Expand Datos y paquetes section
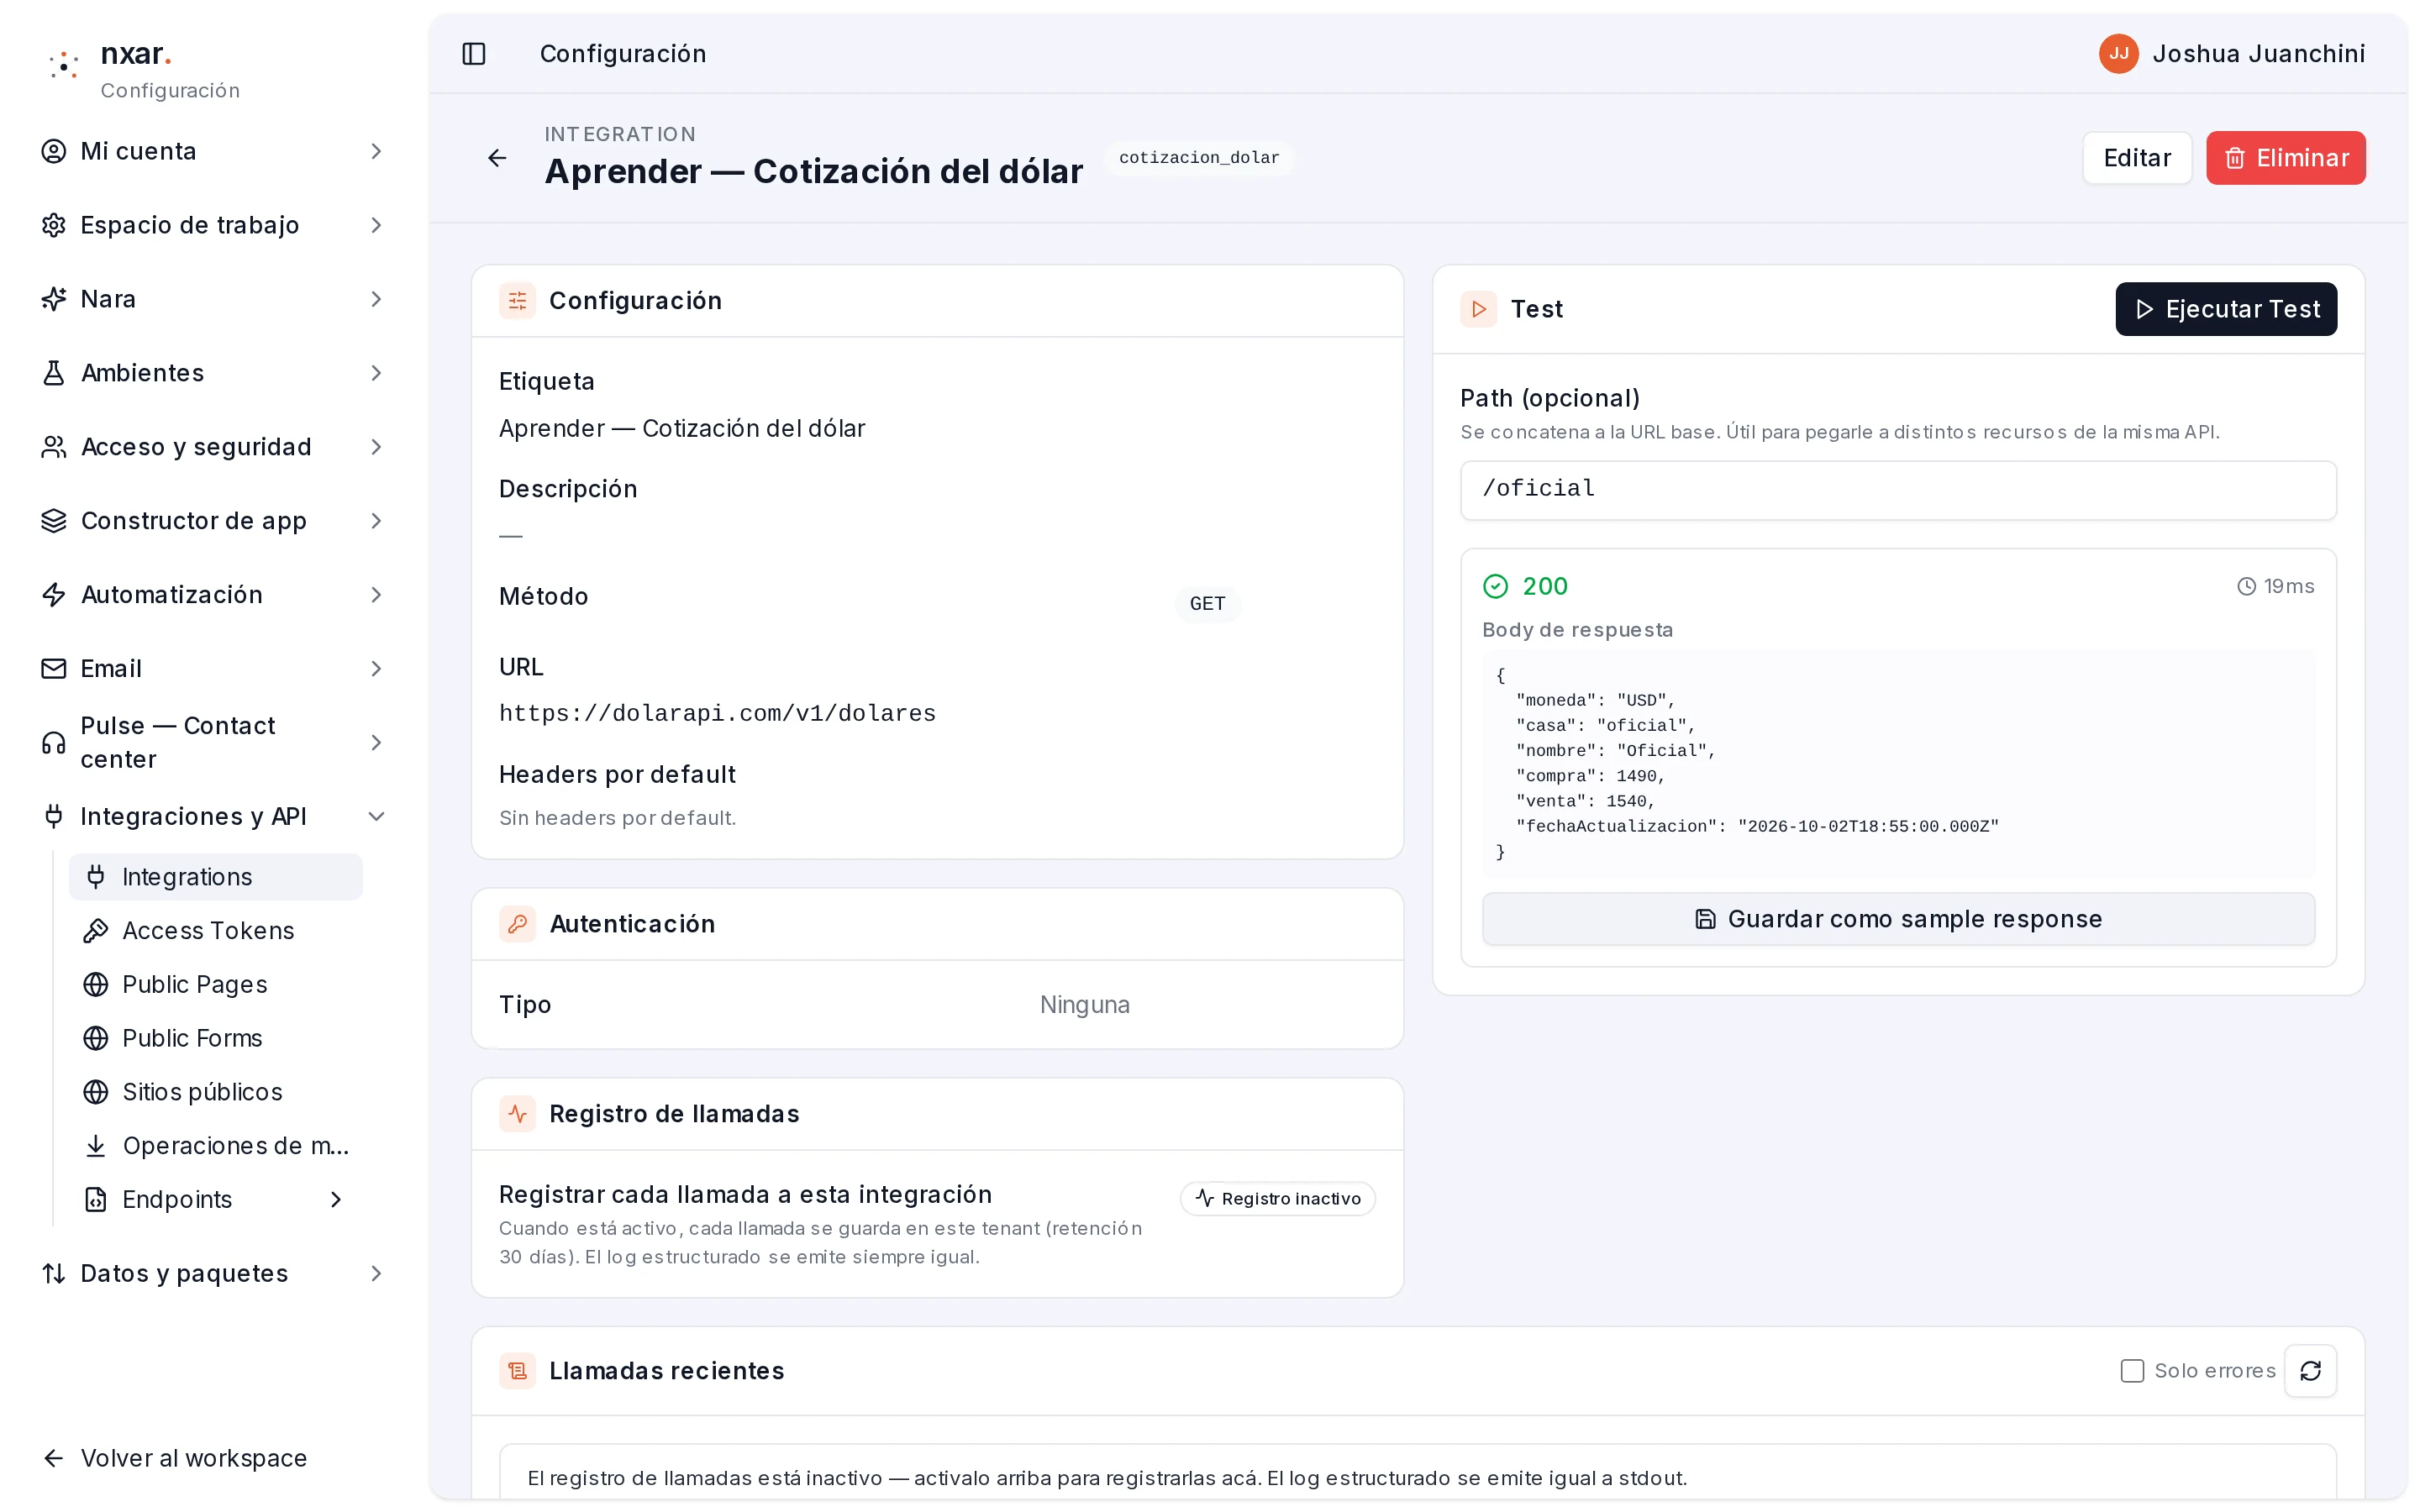This screenshot has width=2420, height=1512. tap(213, 1274)
